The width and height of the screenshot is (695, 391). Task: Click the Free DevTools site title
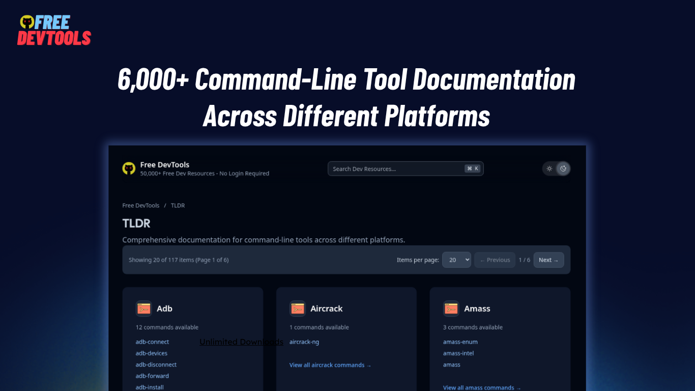click(165, 165)
